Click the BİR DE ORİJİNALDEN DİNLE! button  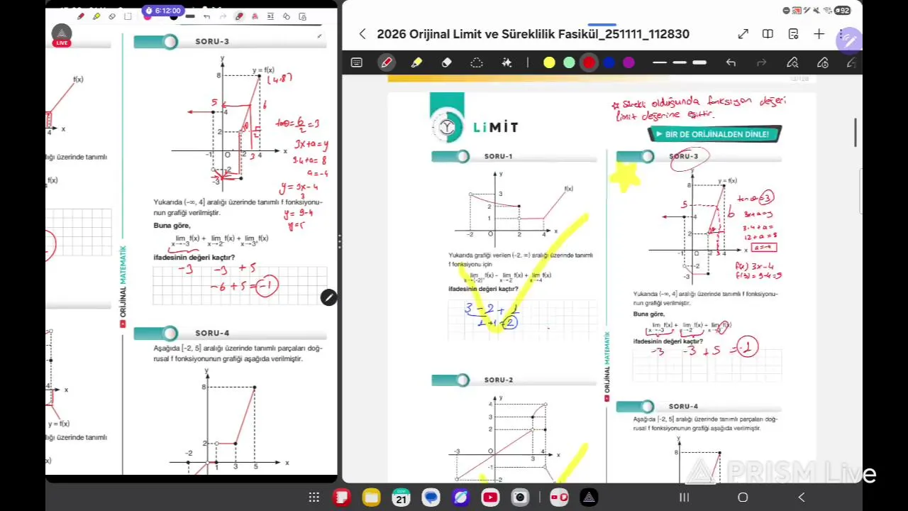(715, 134)
